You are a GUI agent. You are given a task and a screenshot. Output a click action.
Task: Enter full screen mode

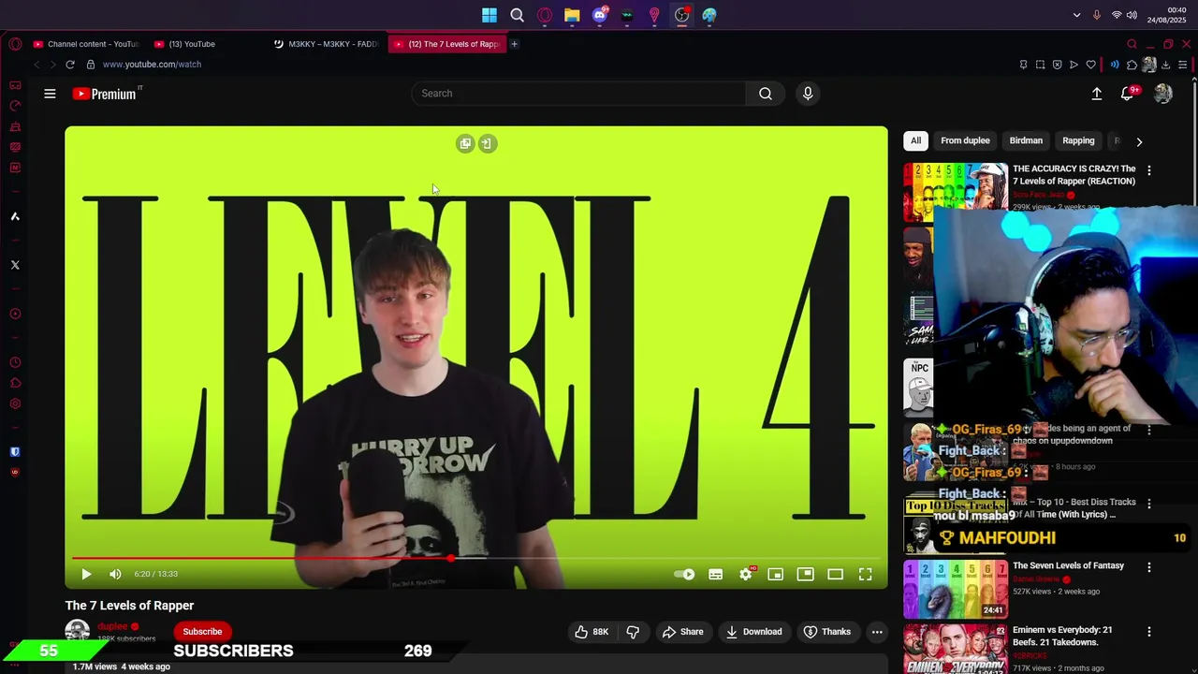point(866,574)
